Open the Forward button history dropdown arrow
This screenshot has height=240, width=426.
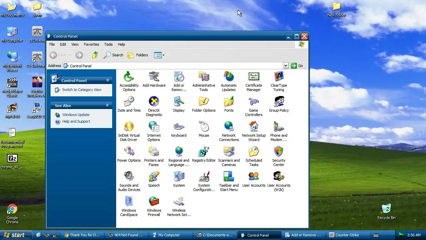click(x=87, y=55)
